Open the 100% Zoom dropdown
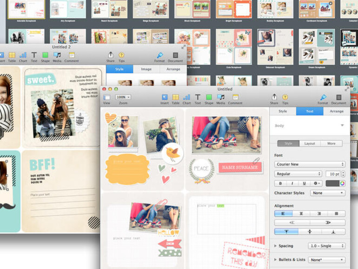Viewport: 358px width, 269px height. click(123, 97)
